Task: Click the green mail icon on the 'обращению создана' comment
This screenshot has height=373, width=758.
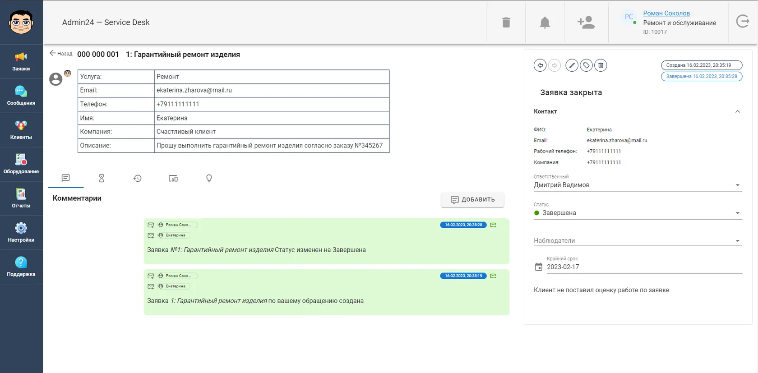Action: [x=493, y=276]
